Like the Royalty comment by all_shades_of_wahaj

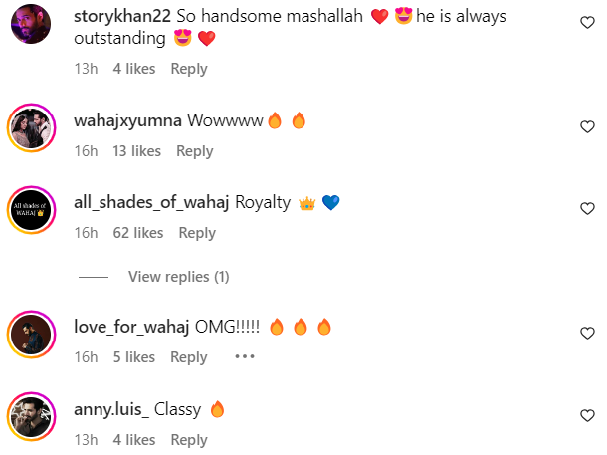click(x=587, y=209)
